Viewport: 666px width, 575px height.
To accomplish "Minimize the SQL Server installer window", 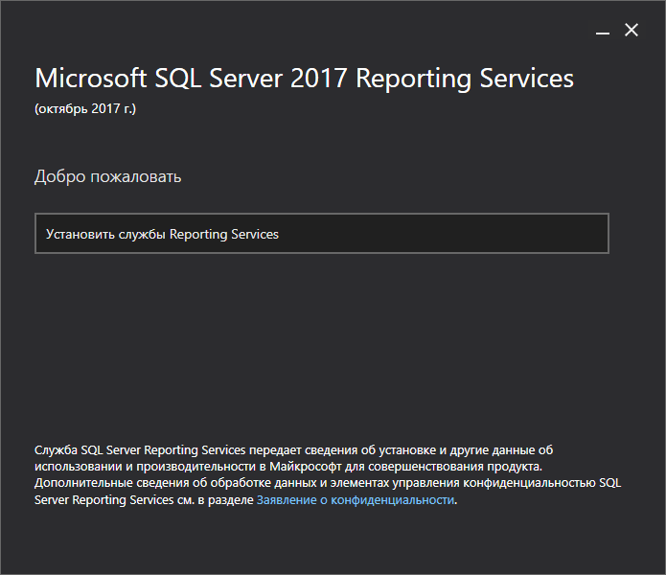I will coord(603,31).
